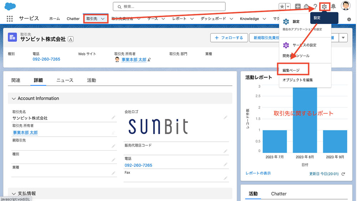Expand the favorites list dropdown arrow
Viewport: 357px width, 201px height.
(x=288, y=6)
